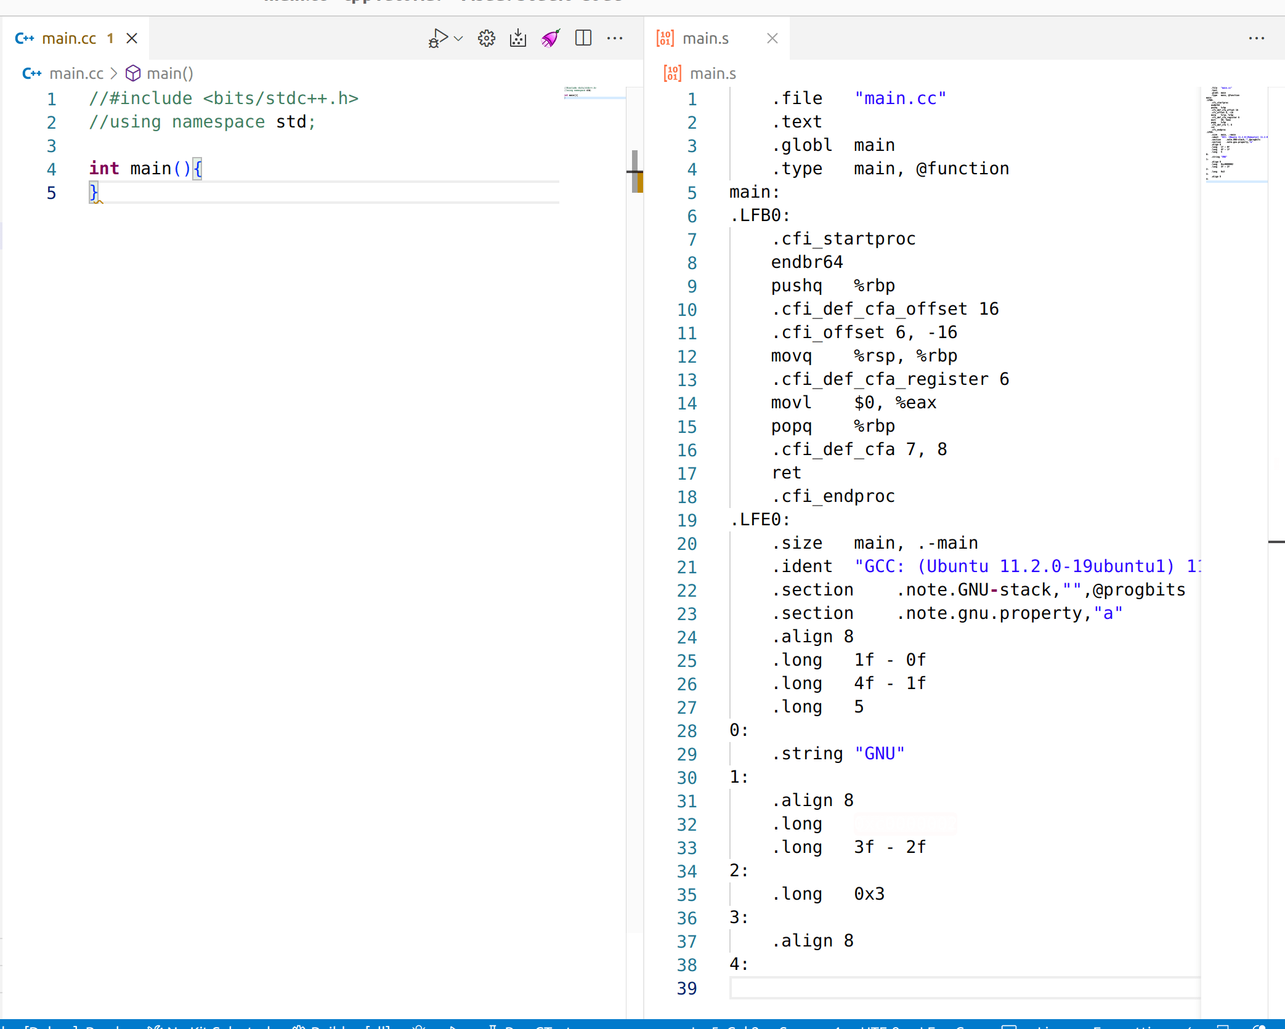Click the main.s breadcrumb in right editor
This screenshot has height=1029, width=1285.
pos(713,73)
